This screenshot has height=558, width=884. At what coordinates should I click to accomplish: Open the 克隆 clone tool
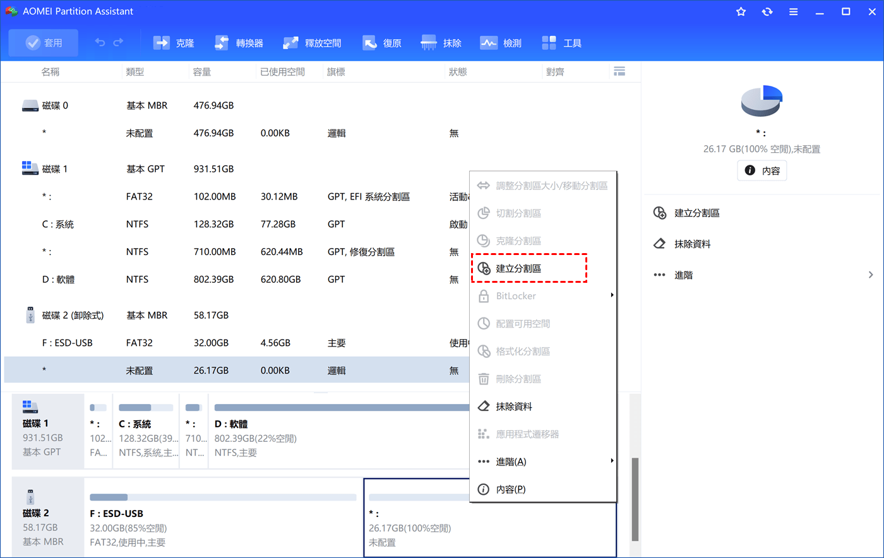pos(174,43)
